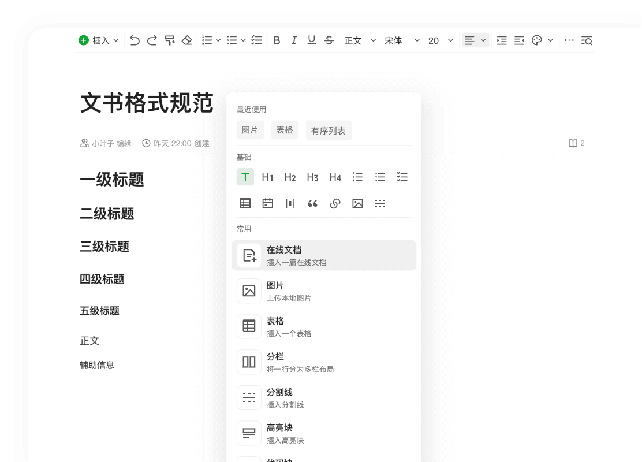Screen dimensions: 642x462
Task: Click the 五级标题 heading text
Action: [x=99, y=311]
